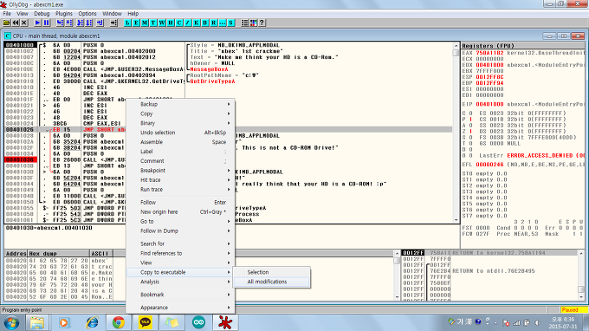Click Registers (FPU) header bar

(523, 45)
